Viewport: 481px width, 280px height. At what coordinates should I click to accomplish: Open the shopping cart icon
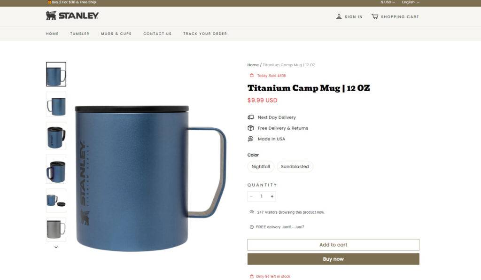pyautogui.click(x=374, y=16)
